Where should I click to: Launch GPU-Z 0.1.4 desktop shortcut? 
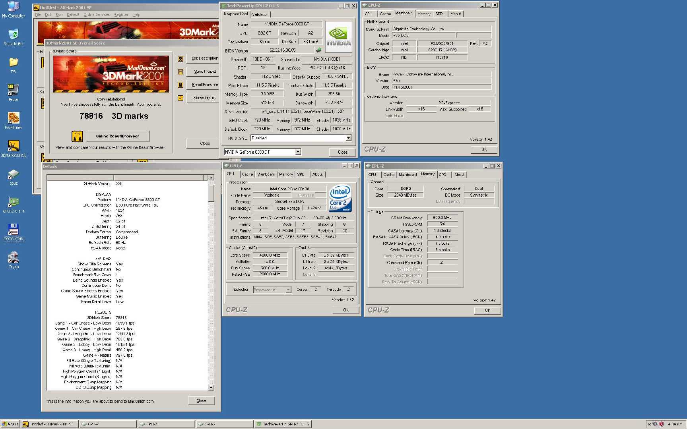(14, 205)
